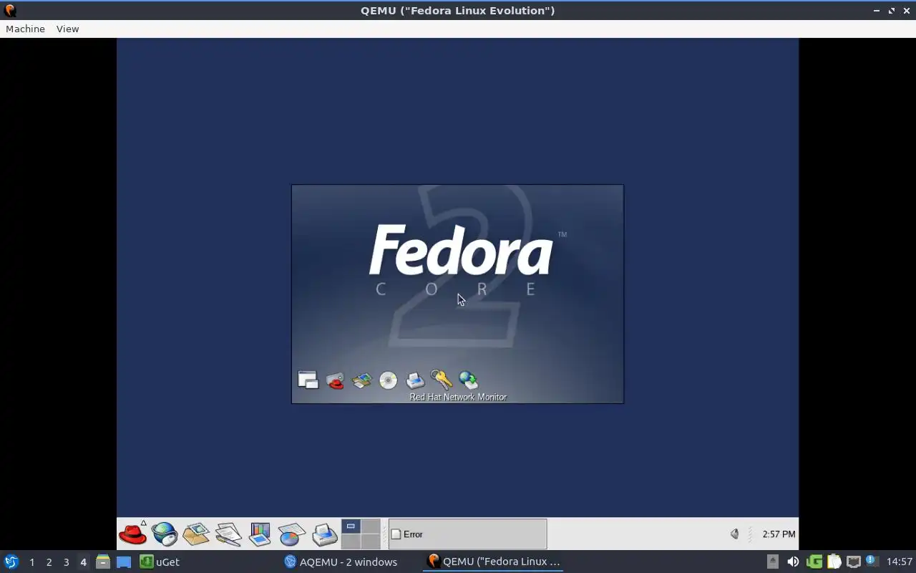Switch to host workspace 2
Viewport: 916px width, 573px height.
click(x=49, y=562)
